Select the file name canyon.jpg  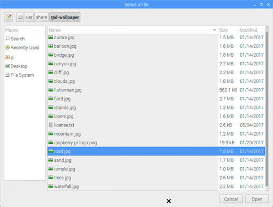point(65,64)
